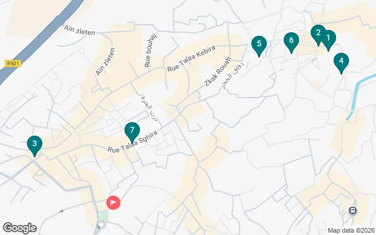Open the Google logo link

tap(19, 228)
